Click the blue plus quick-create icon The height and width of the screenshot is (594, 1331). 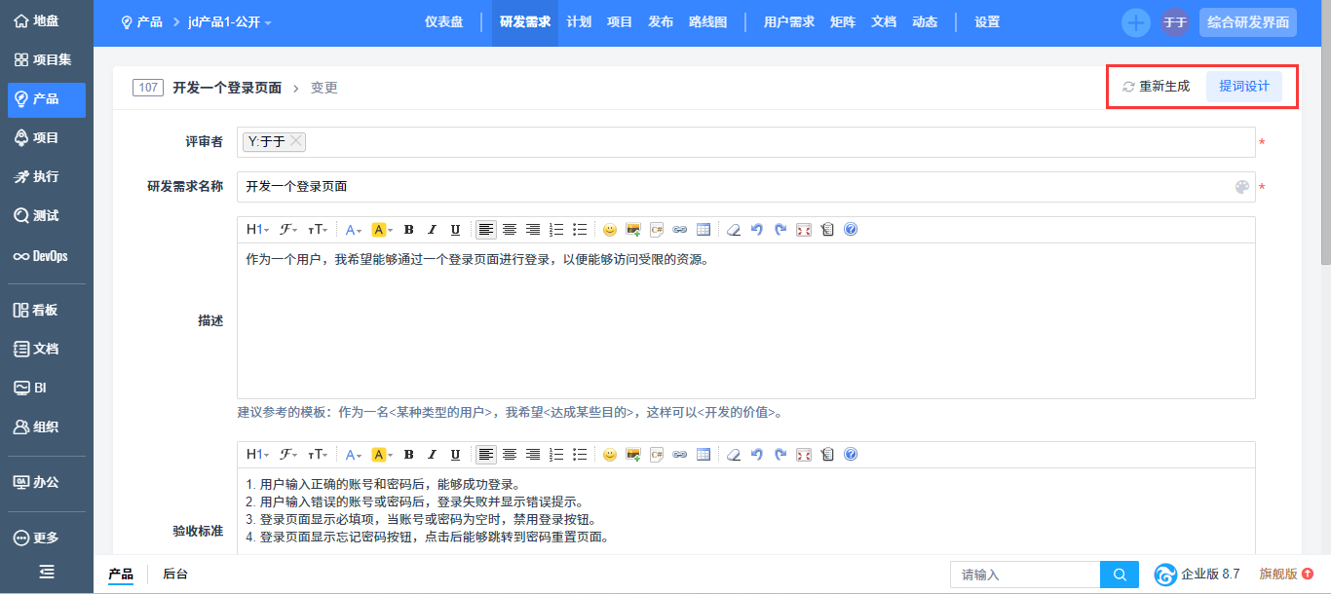point(1135,22)
